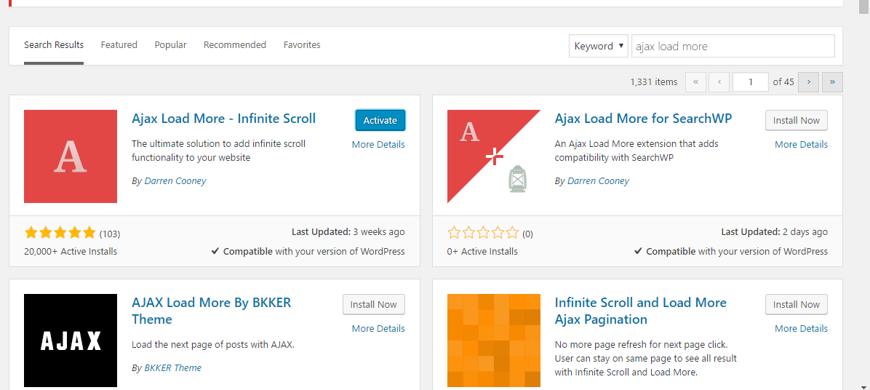Screen dimensions: 870x390
Task: Open the Favorites plugins tab
Action: [302, 45]
